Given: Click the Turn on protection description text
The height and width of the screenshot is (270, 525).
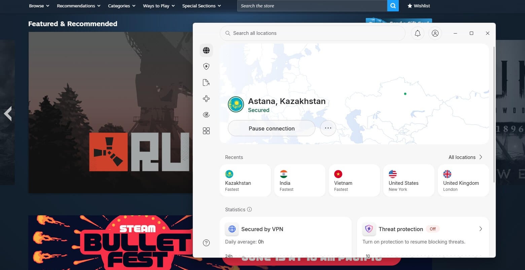Looking at the screenshot, I should point(414,241).
